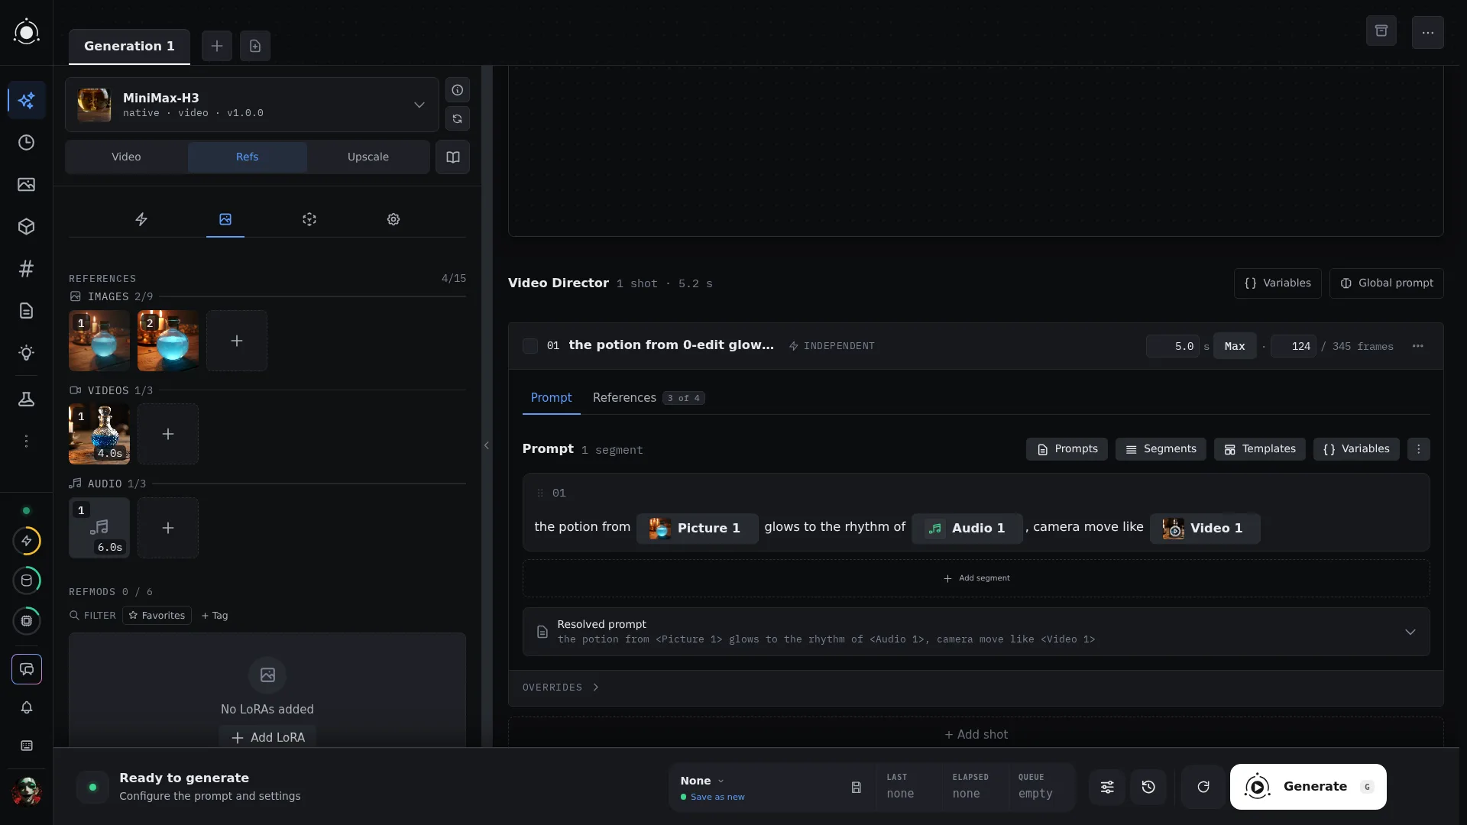Open the generate sparkles sidebar icon
Screen dimensions: 1467x825
pyautogui.click(x=26, y=100)
